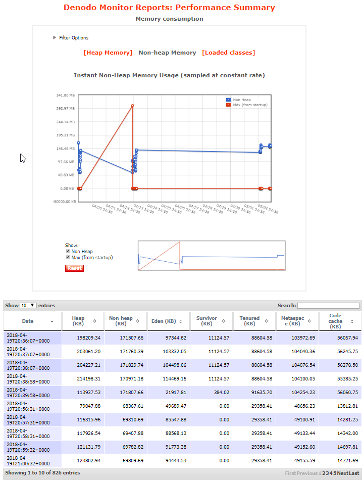Click the Last pagination link
Screen dimensions: 364x482
pyautogui.click(x=354, y=473)
